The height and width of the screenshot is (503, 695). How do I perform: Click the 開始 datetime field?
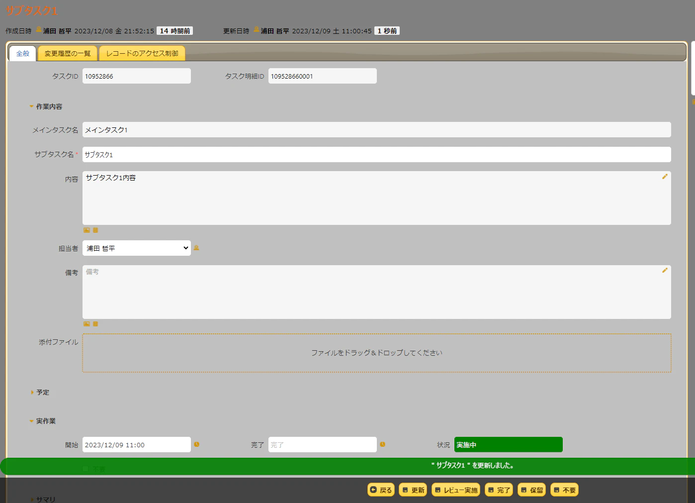click(x=137, y=445)
